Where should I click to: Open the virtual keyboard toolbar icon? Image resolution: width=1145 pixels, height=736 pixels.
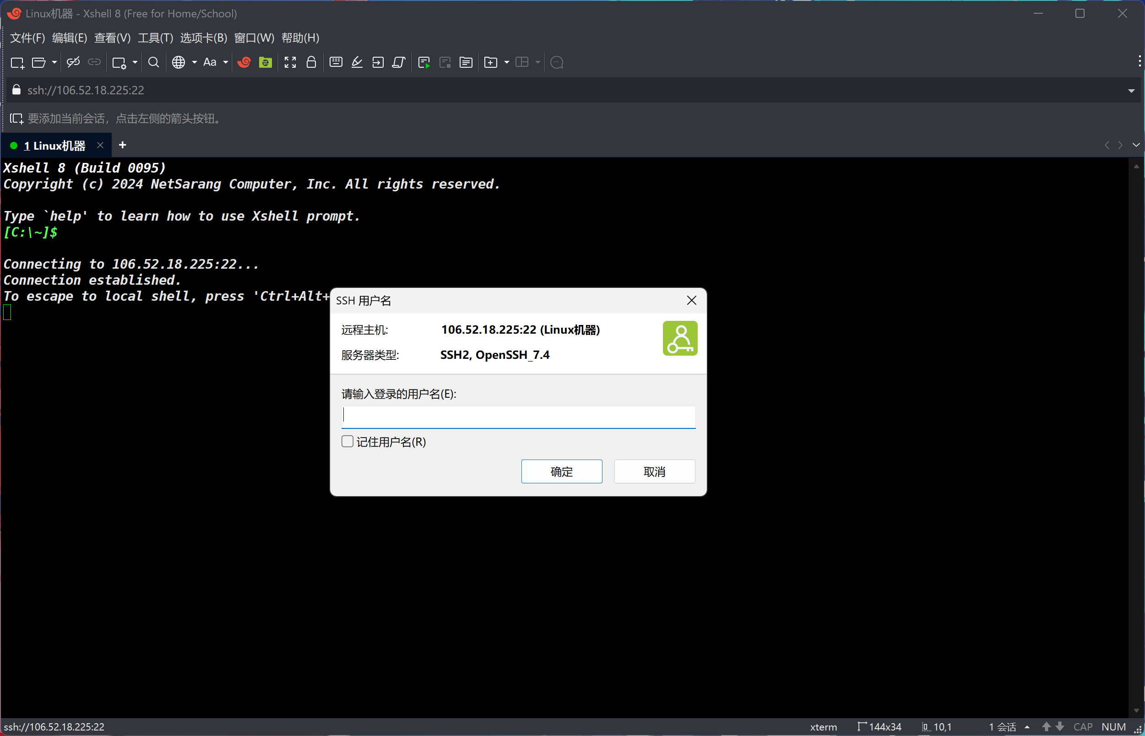tap(336, 62)
